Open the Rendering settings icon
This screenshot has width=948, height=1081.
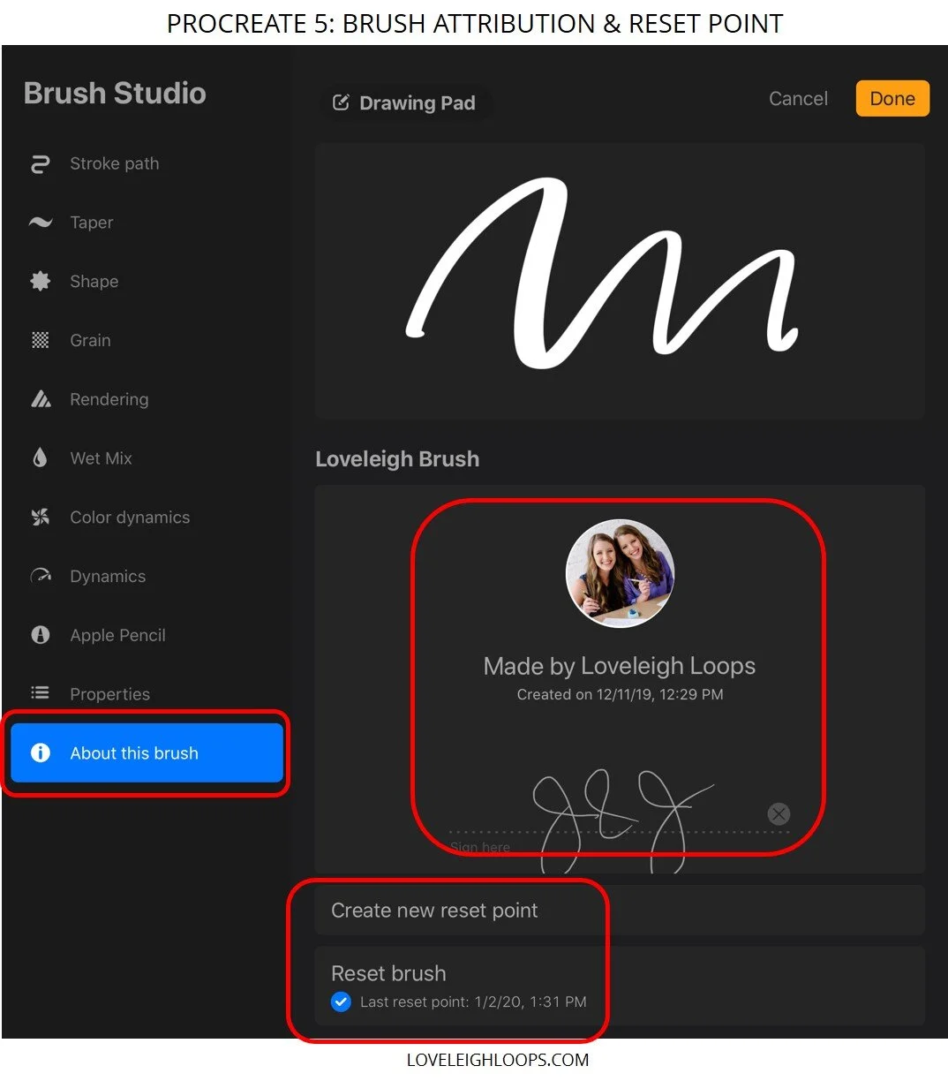pos(40,399)
